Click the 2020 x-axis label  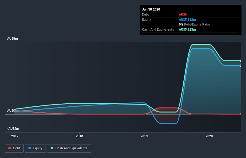209,136
